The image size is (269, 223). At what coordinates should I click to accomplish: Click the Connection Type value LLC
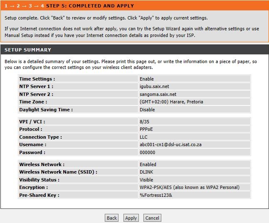click(143, 137)
